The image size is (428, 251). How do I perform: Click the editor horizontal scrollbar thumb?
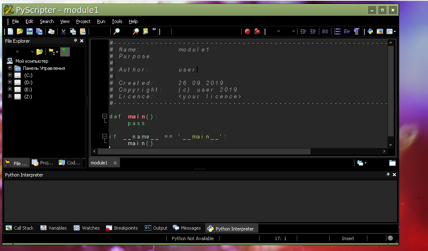click(204, 151)
